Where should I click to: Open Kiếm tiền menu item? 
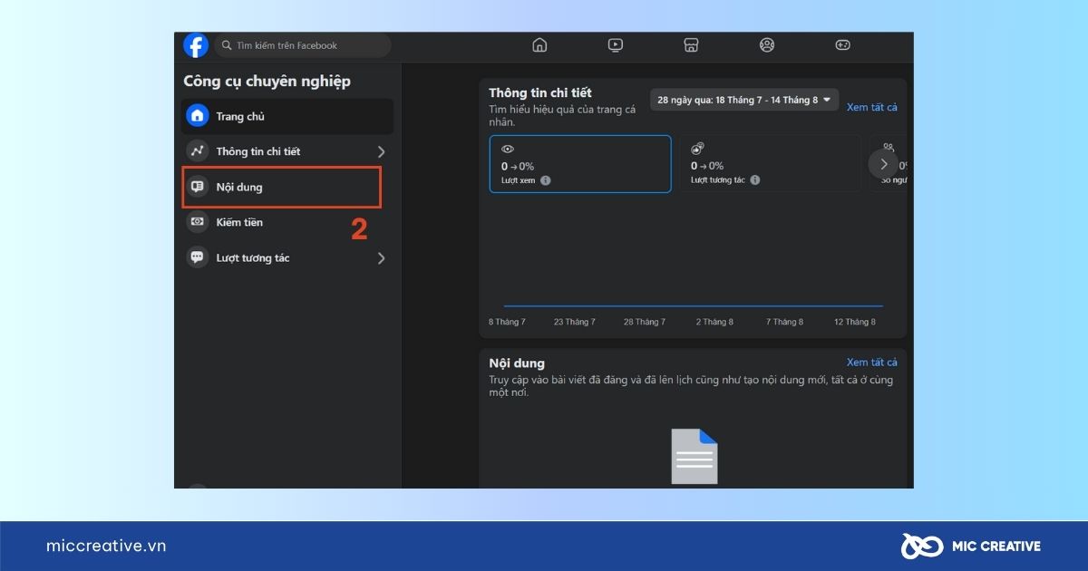(x=288, y=222)
